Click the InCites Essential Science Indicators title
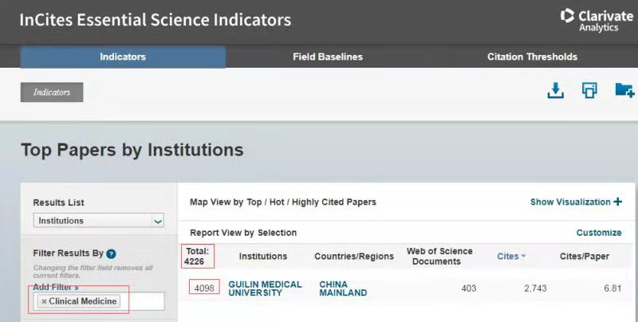 point(156,20)
